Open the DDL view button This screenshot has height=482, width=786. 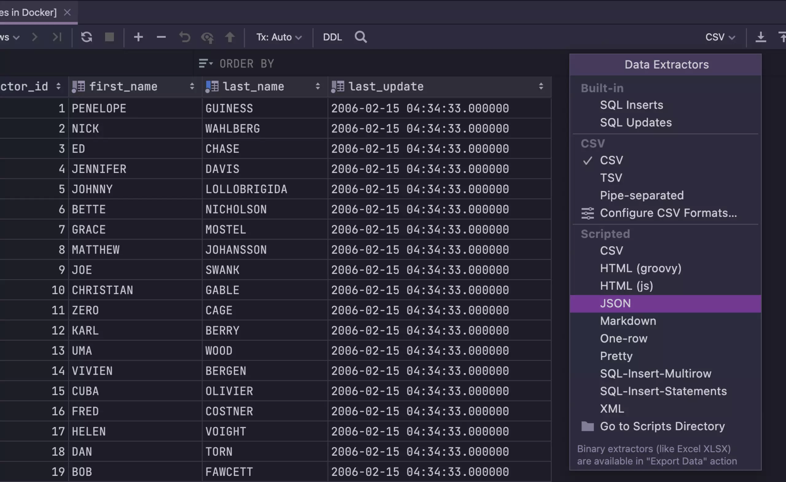point(333,36)
